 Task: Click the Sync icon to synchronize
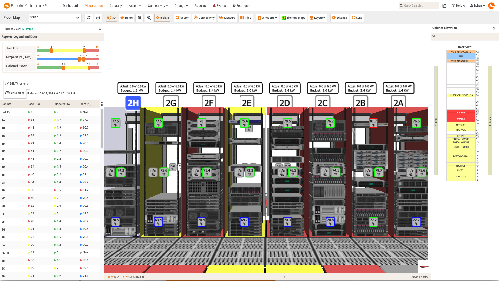click(357, 18)
